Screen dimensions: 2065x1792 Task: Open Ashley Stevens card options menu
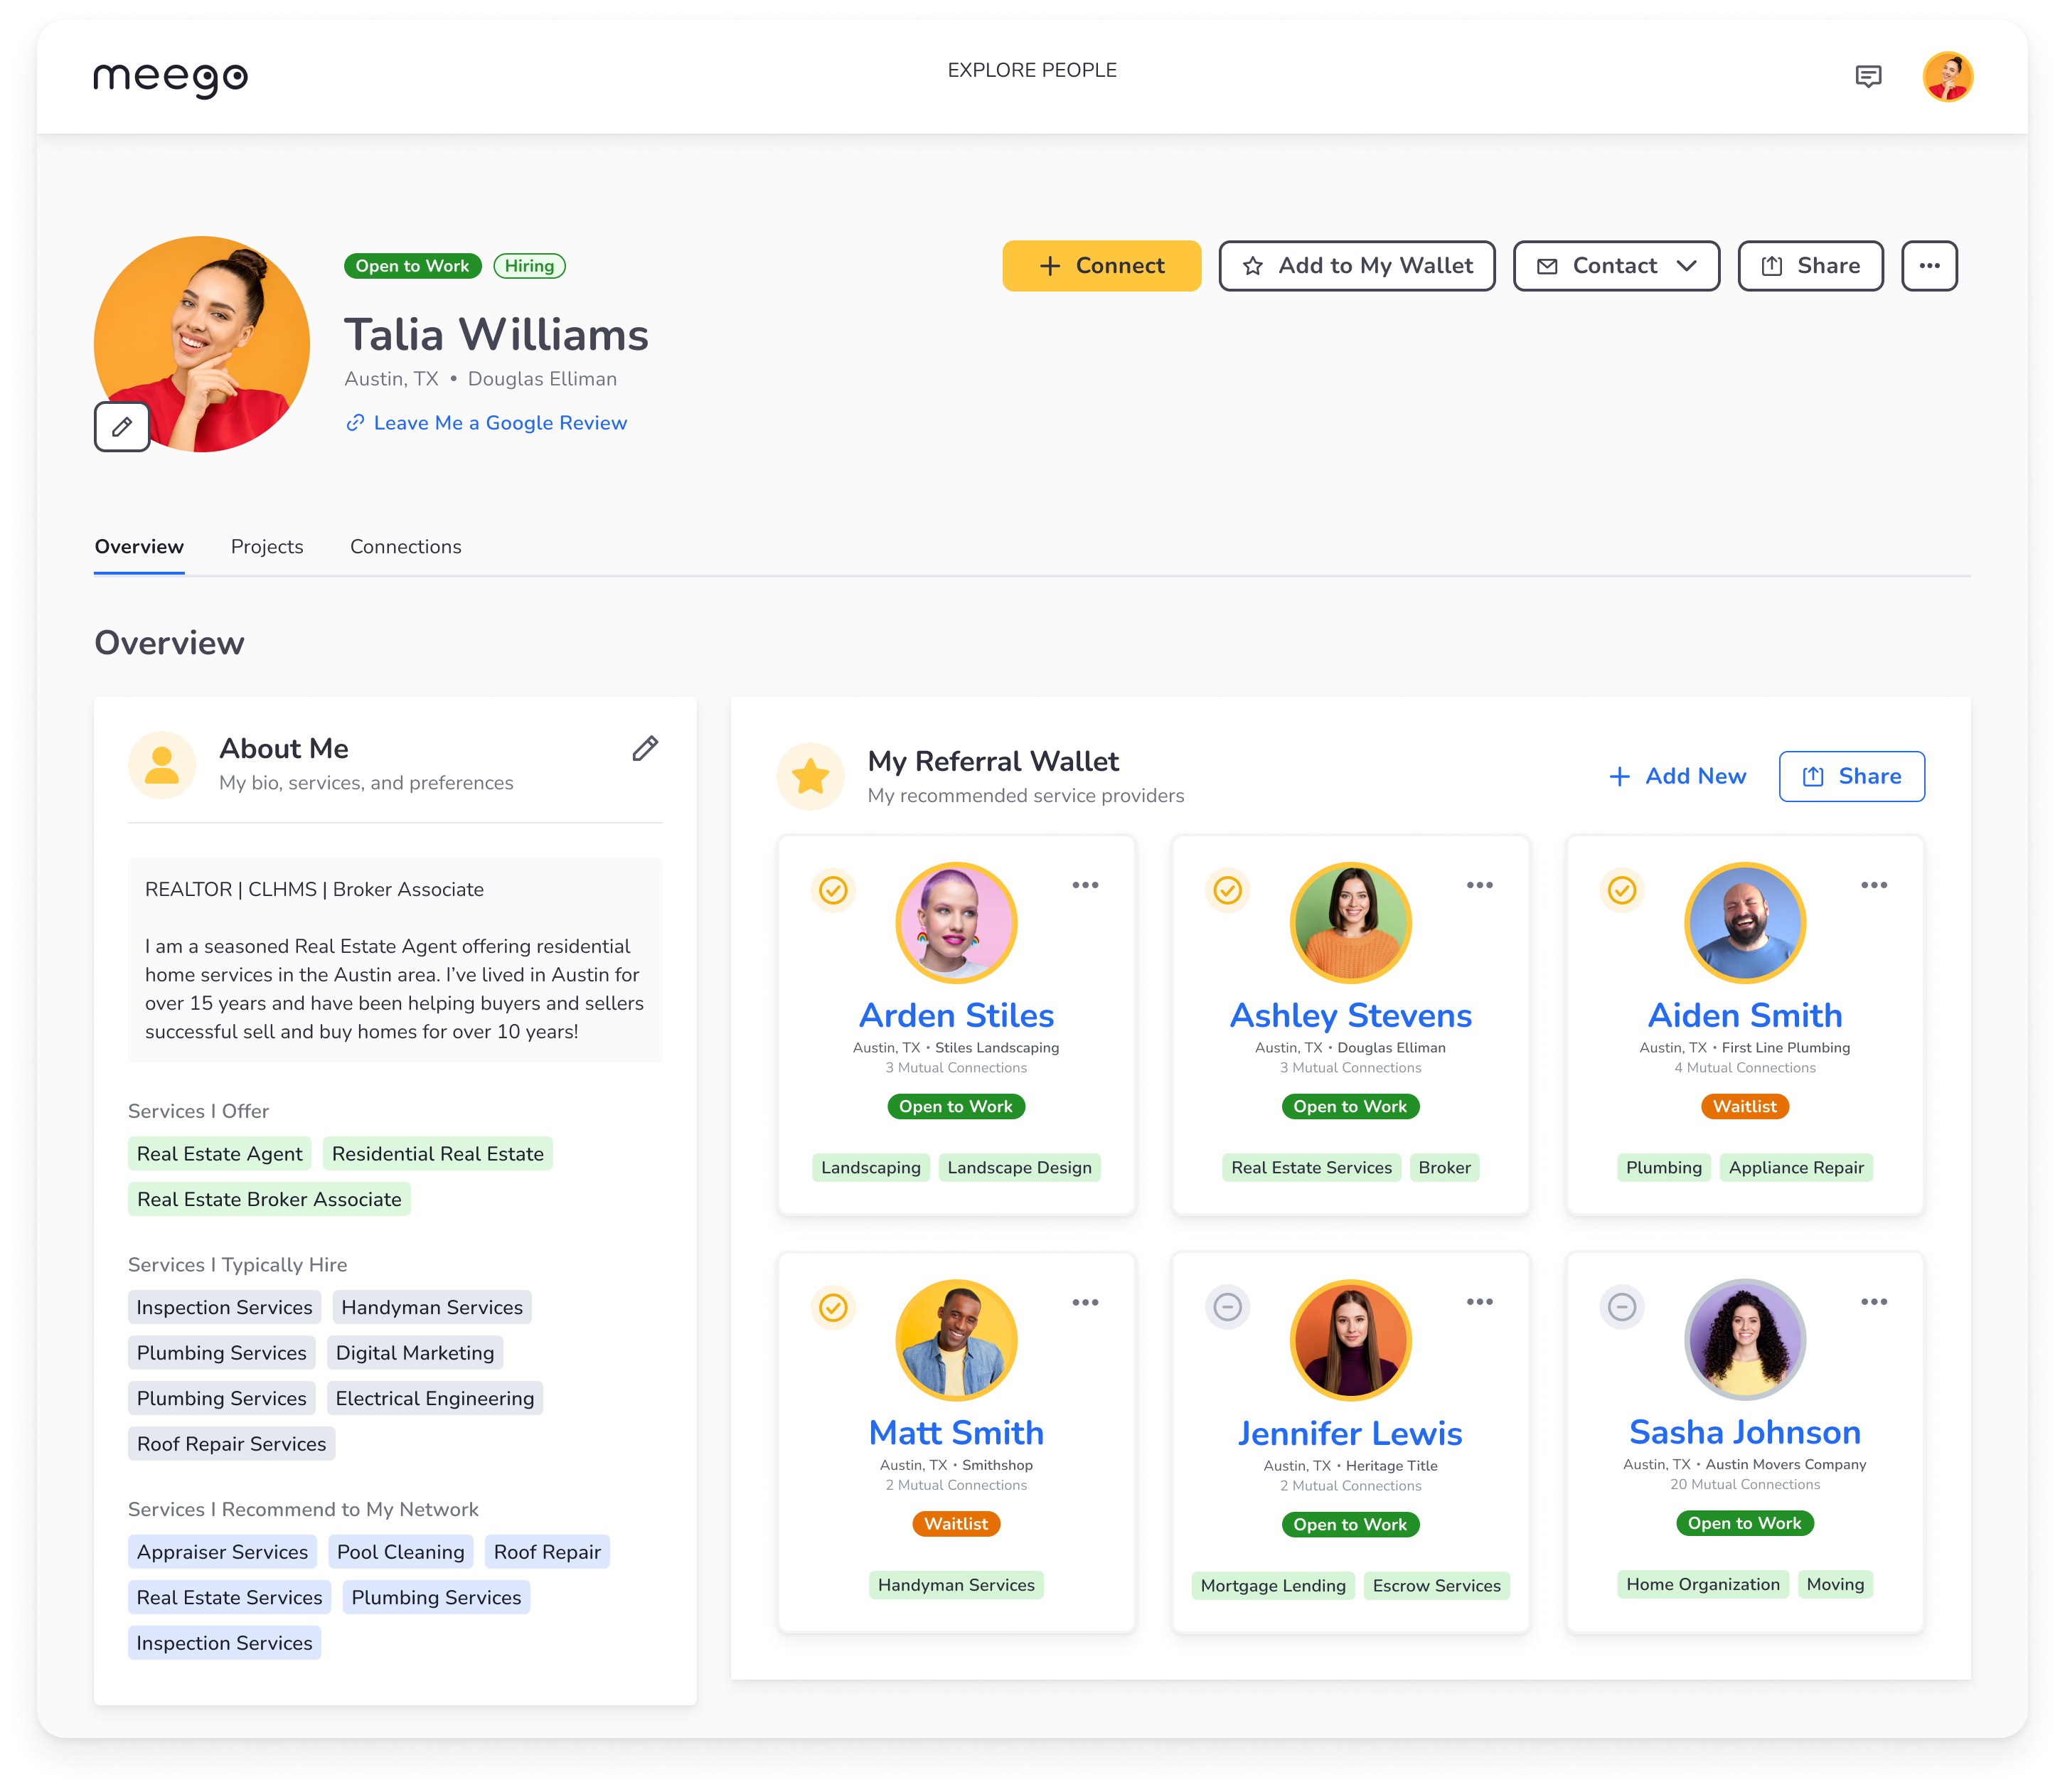point(1479,885)
